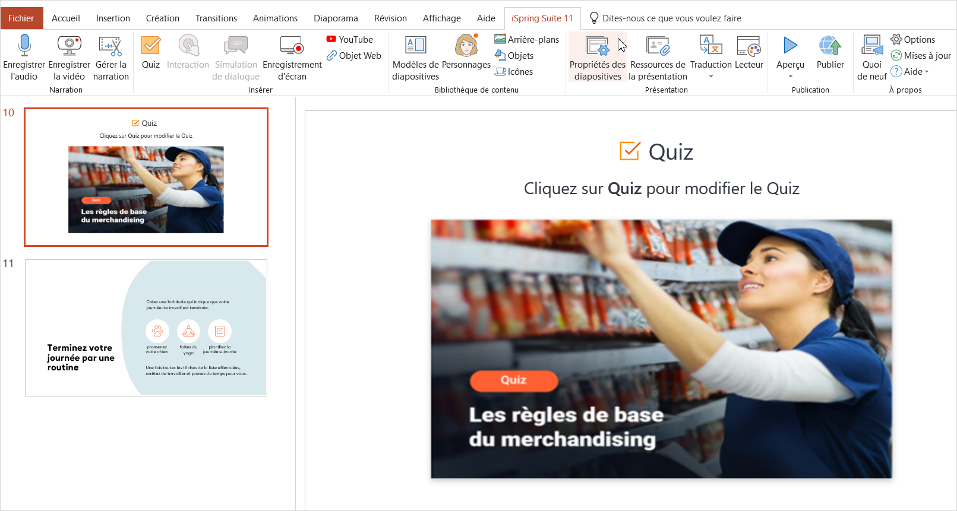
Task: Expand the Traduction dropdown arrow
Action: tap(711, 77)
